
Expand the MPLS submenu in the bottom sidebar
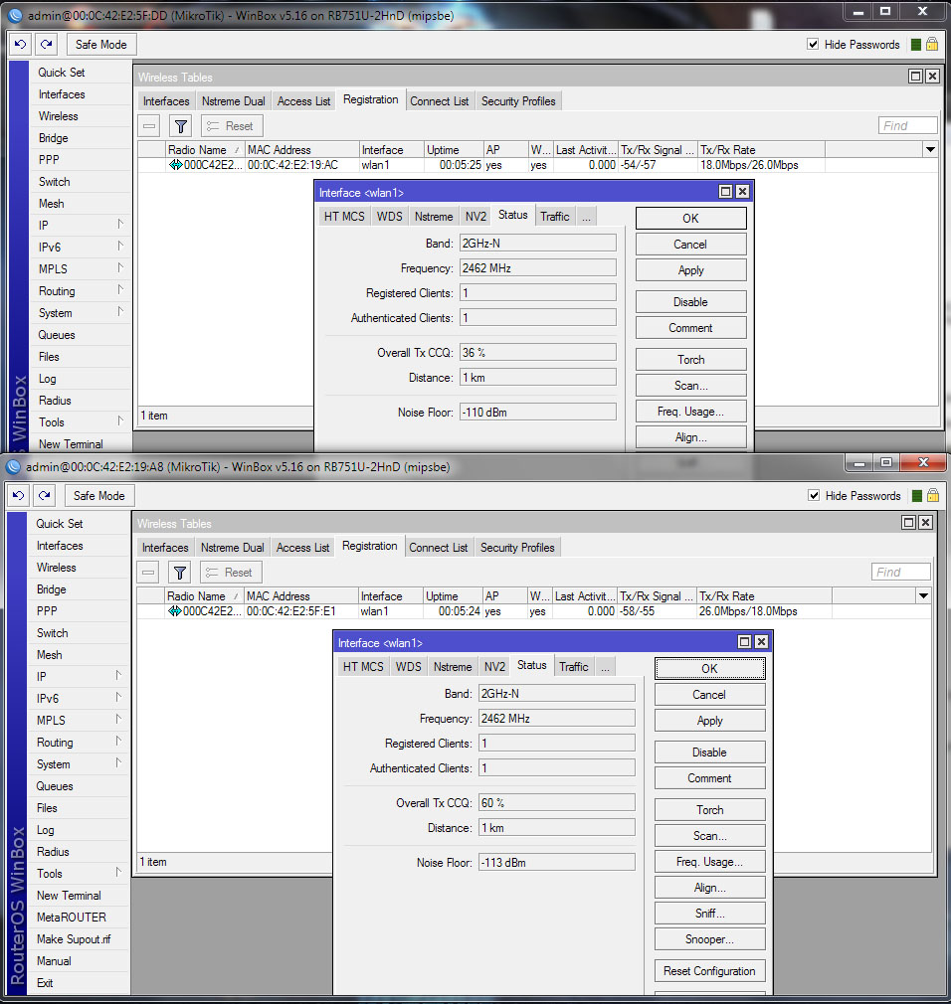(118, 719)
